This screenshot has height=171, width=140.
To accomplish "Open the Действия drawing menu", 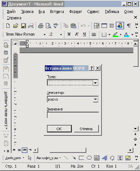I will click(x=14, y=158).
